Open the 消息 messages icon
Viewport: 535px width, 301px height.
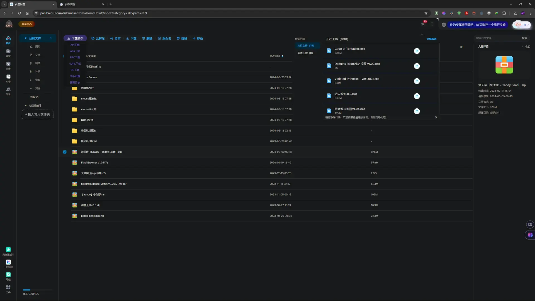[x=8, y=91]
